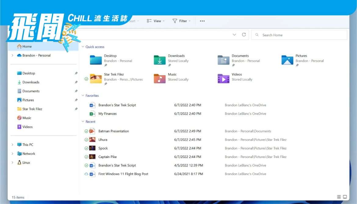Click the pin icon beside sidebar Star Trek Filez

point(76,109)
